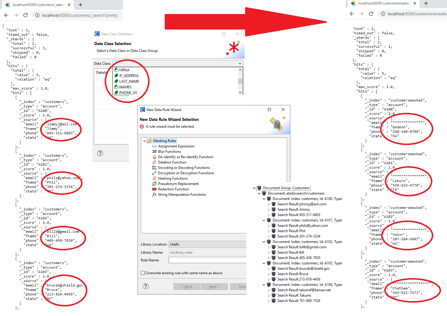This screenshot has width=447, height=316.
Task: Focus the Rule Name input field
Action: click(208, 260)
